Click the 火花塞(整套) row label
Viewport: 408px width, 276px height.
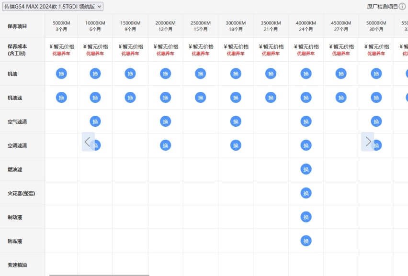pos(22,193)
